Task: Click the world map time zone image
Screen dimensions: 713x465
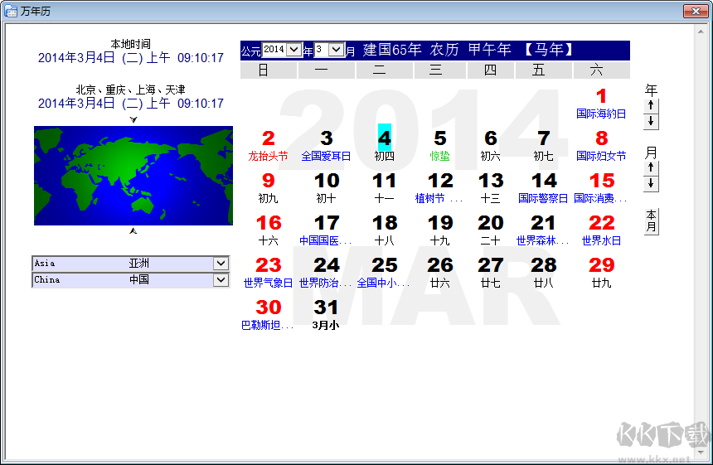Action: click(x=133, y=176)
